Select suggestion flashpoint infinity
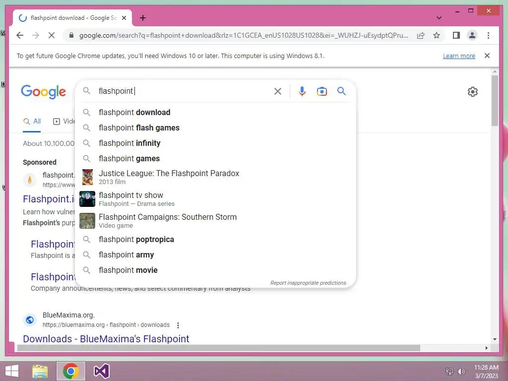The height and width of the screenshot is (381, 508). (x=215, y=143)
